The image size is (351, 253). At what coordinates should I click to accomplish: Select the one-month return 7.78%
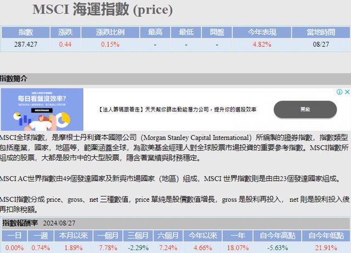tap(108, 248)
